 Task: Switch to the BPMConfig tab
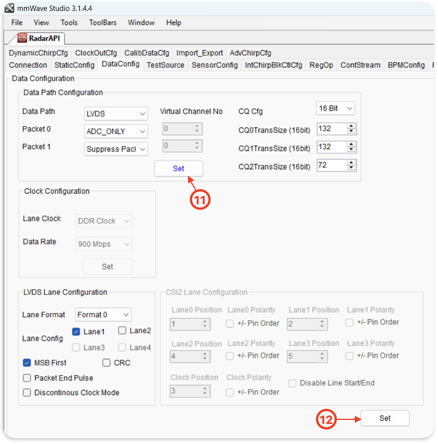406,65
